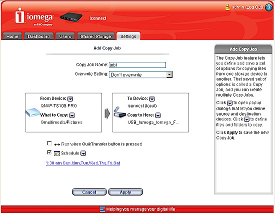
Task: Click the Schedule calendar icon
Action: [x=57, y=153]
